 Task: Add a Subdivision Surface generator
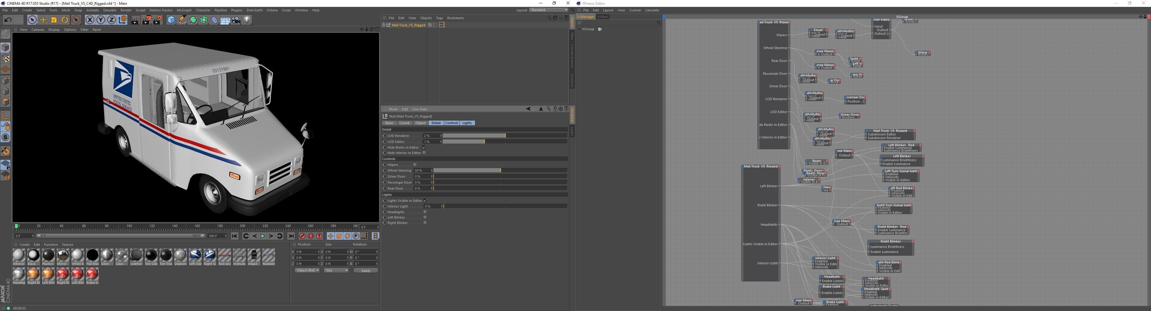[193, 20]
